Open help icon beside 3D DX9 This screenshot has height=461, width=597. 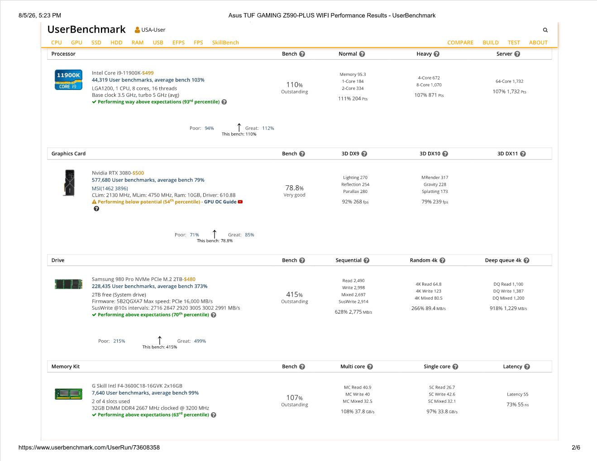[364, 154]
